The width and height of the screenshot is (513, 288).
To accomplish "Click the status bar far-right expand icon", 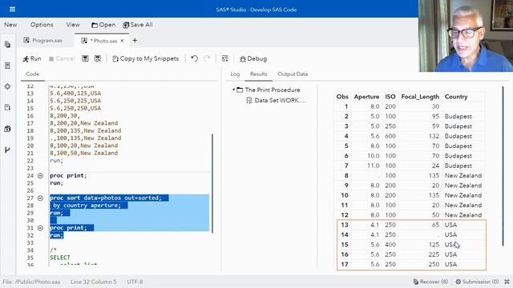I will point(507,282).
